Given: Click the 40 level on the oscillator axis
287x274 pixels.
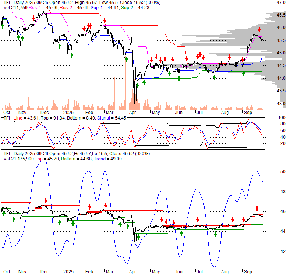Looking at the screenshot, I should coord(283,137).
